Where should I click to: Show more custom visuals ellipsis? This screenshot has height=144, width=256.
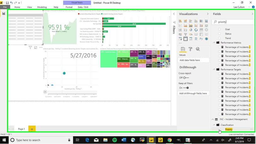click(x=180, y=43)
